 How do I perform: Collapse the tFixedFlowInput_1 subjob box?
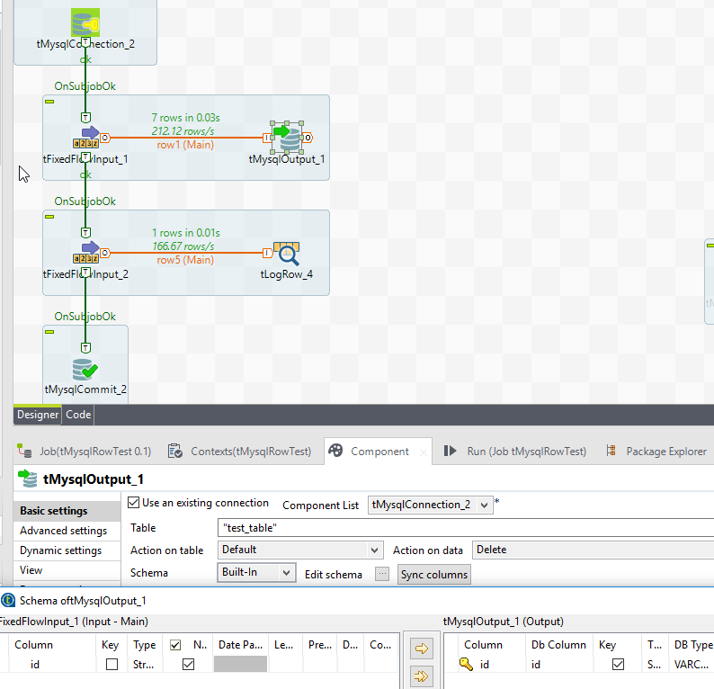coord(49,102)
